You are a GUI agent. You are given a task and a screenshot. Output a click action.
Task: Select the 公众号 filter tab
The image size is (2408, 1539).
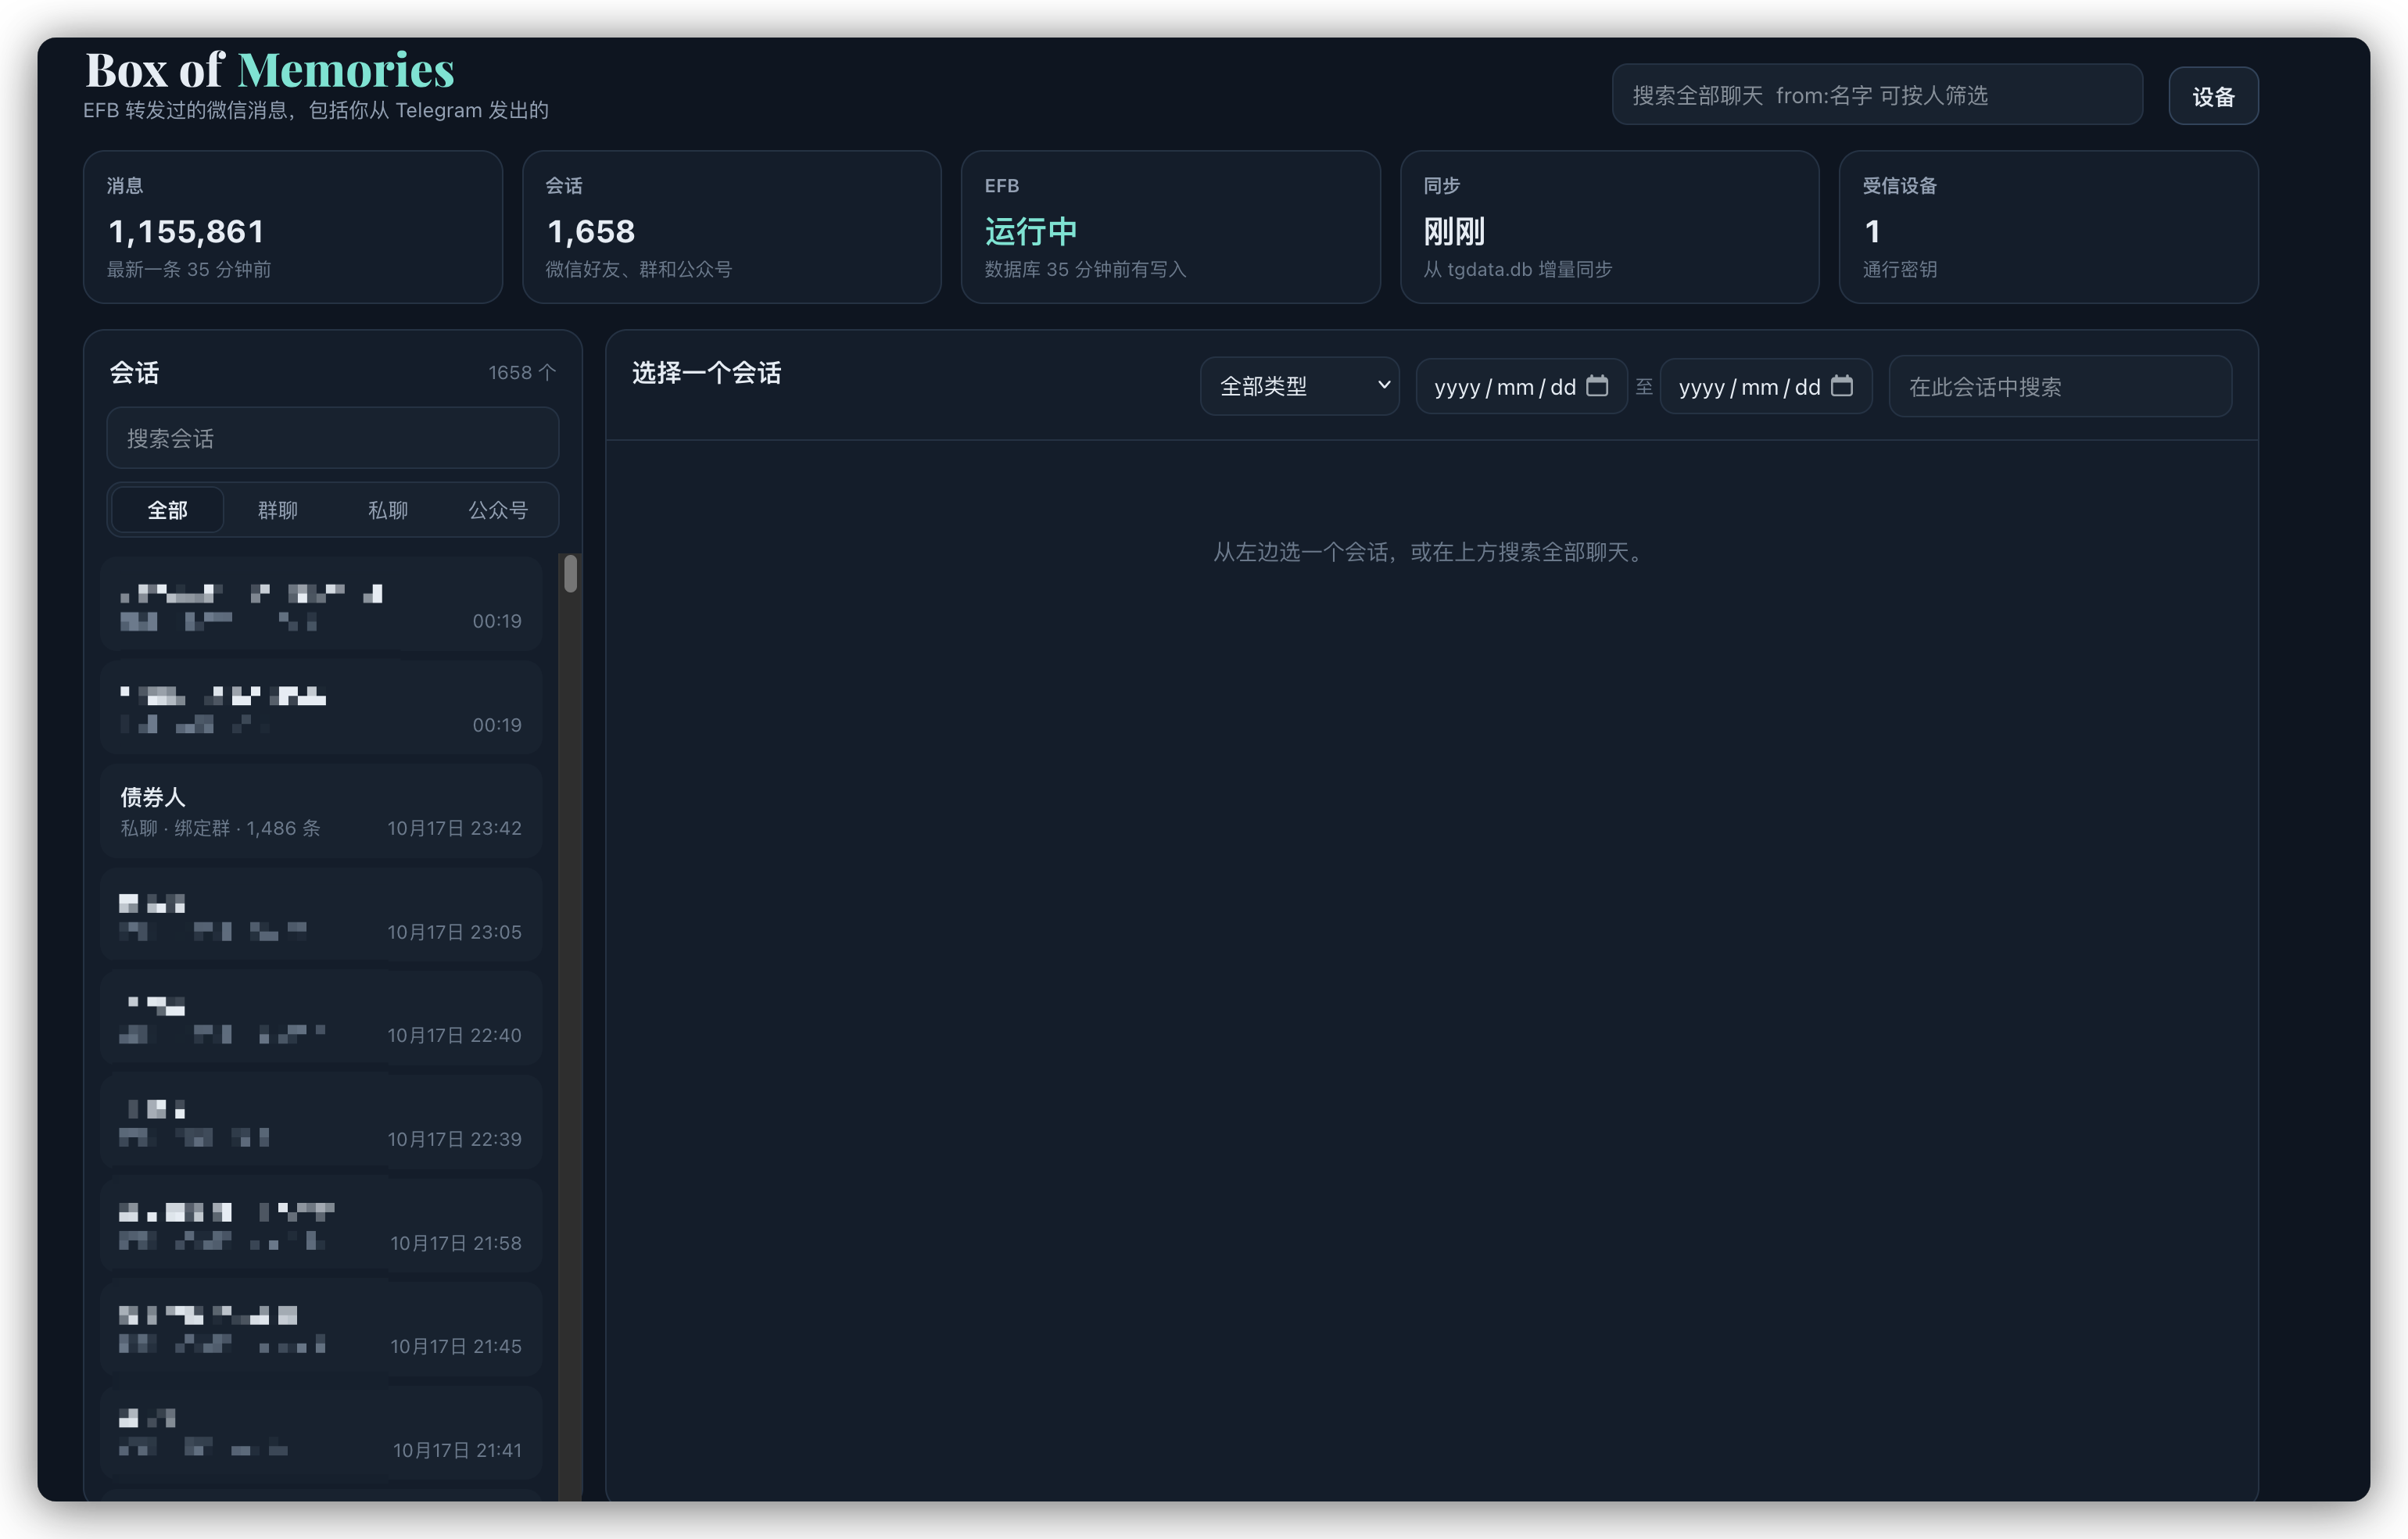pos(498,510)
